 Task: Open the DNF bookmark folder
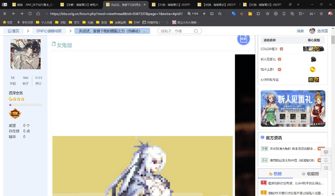pos(134,22)
